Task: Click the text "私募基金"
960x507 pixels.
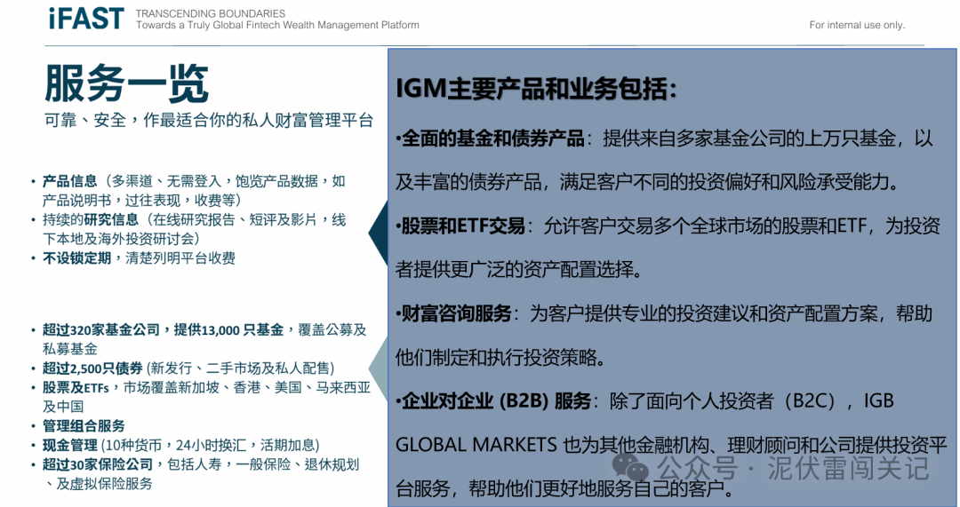Action: coord(70,349)
